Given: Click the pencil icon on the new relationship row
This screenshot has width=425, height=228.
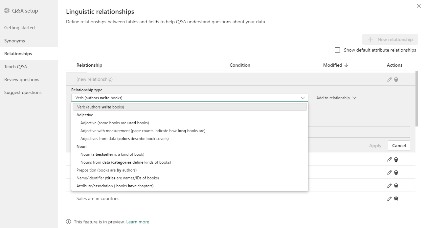Looking at the screenshot, I should (390, 79).
